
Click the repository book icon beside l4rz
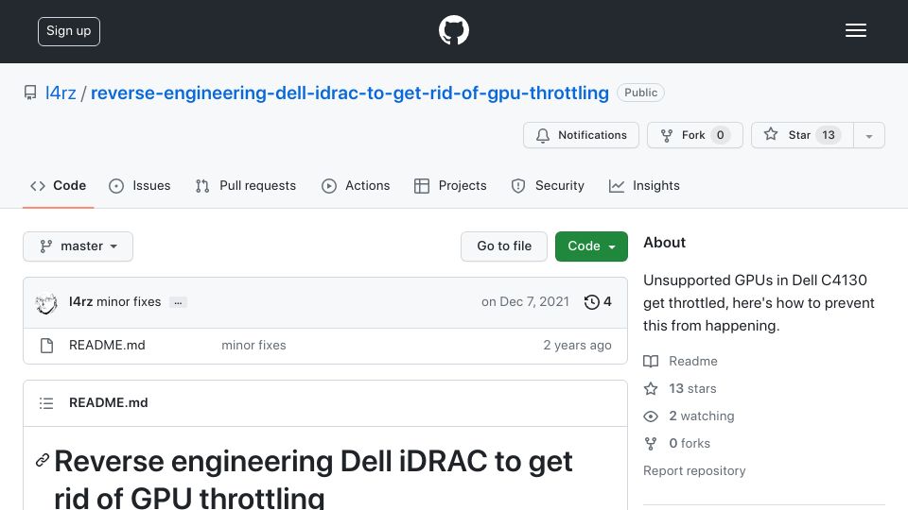pos(30,93)
